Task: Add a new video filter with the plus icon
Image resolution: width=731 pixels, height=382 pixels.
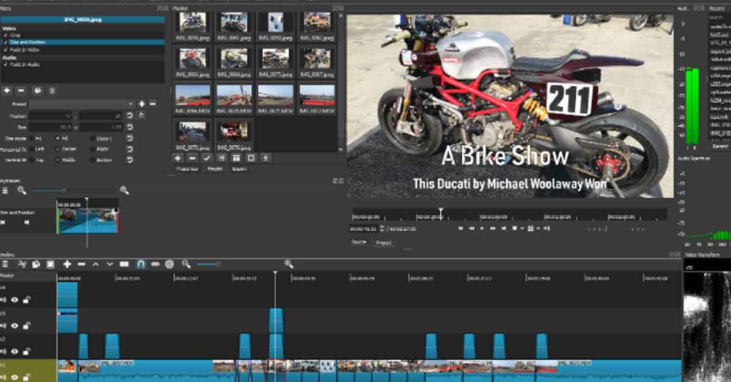Action: point(5,91)
